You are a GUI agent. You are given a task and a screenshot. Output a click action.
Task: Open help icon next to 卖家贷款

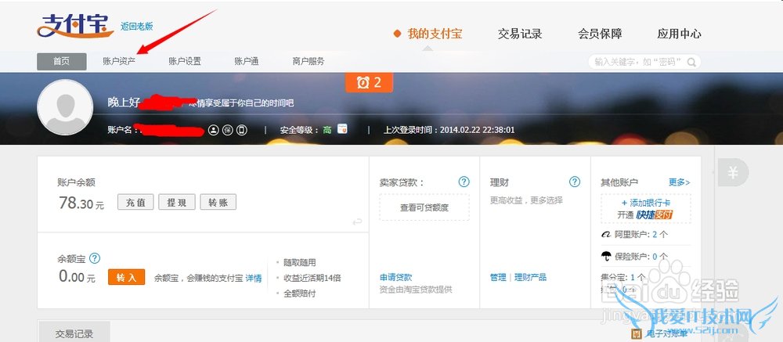464,182
